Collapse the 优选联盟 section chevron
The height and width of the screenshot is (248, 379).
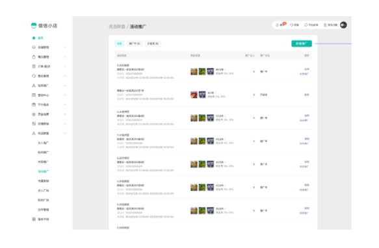pyautogui.click(x=65, y=133)
